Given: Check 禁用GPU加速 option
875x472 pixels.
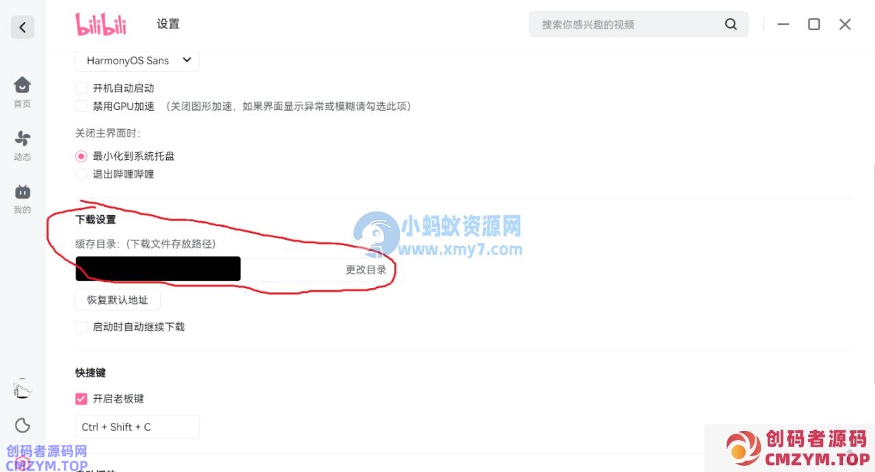Looking at the screenshot, I should (x=81, y=106).
